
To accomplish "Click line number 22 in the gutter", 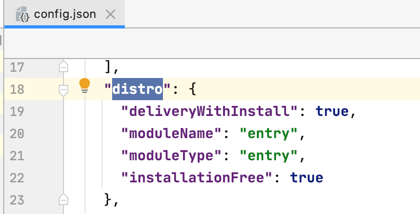I will tap(17, 178).
